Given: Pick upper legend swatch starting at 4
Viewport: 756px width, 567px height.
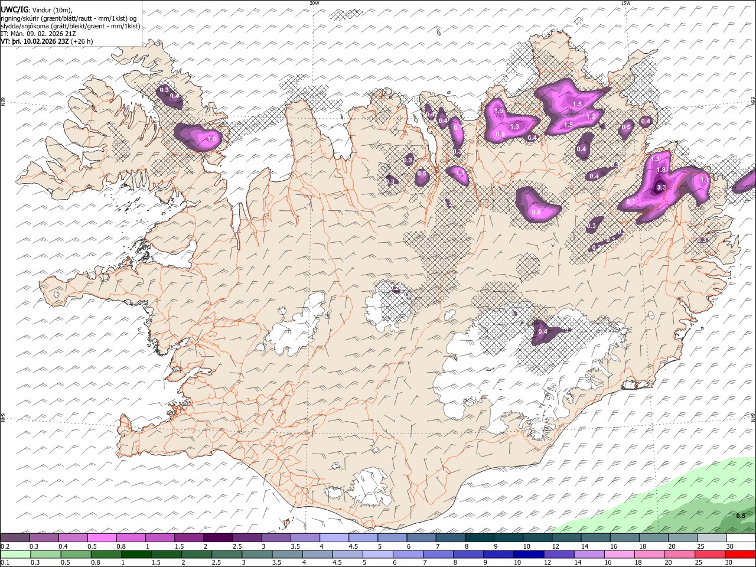Looking at the screenshot, I should click(334, 537).
